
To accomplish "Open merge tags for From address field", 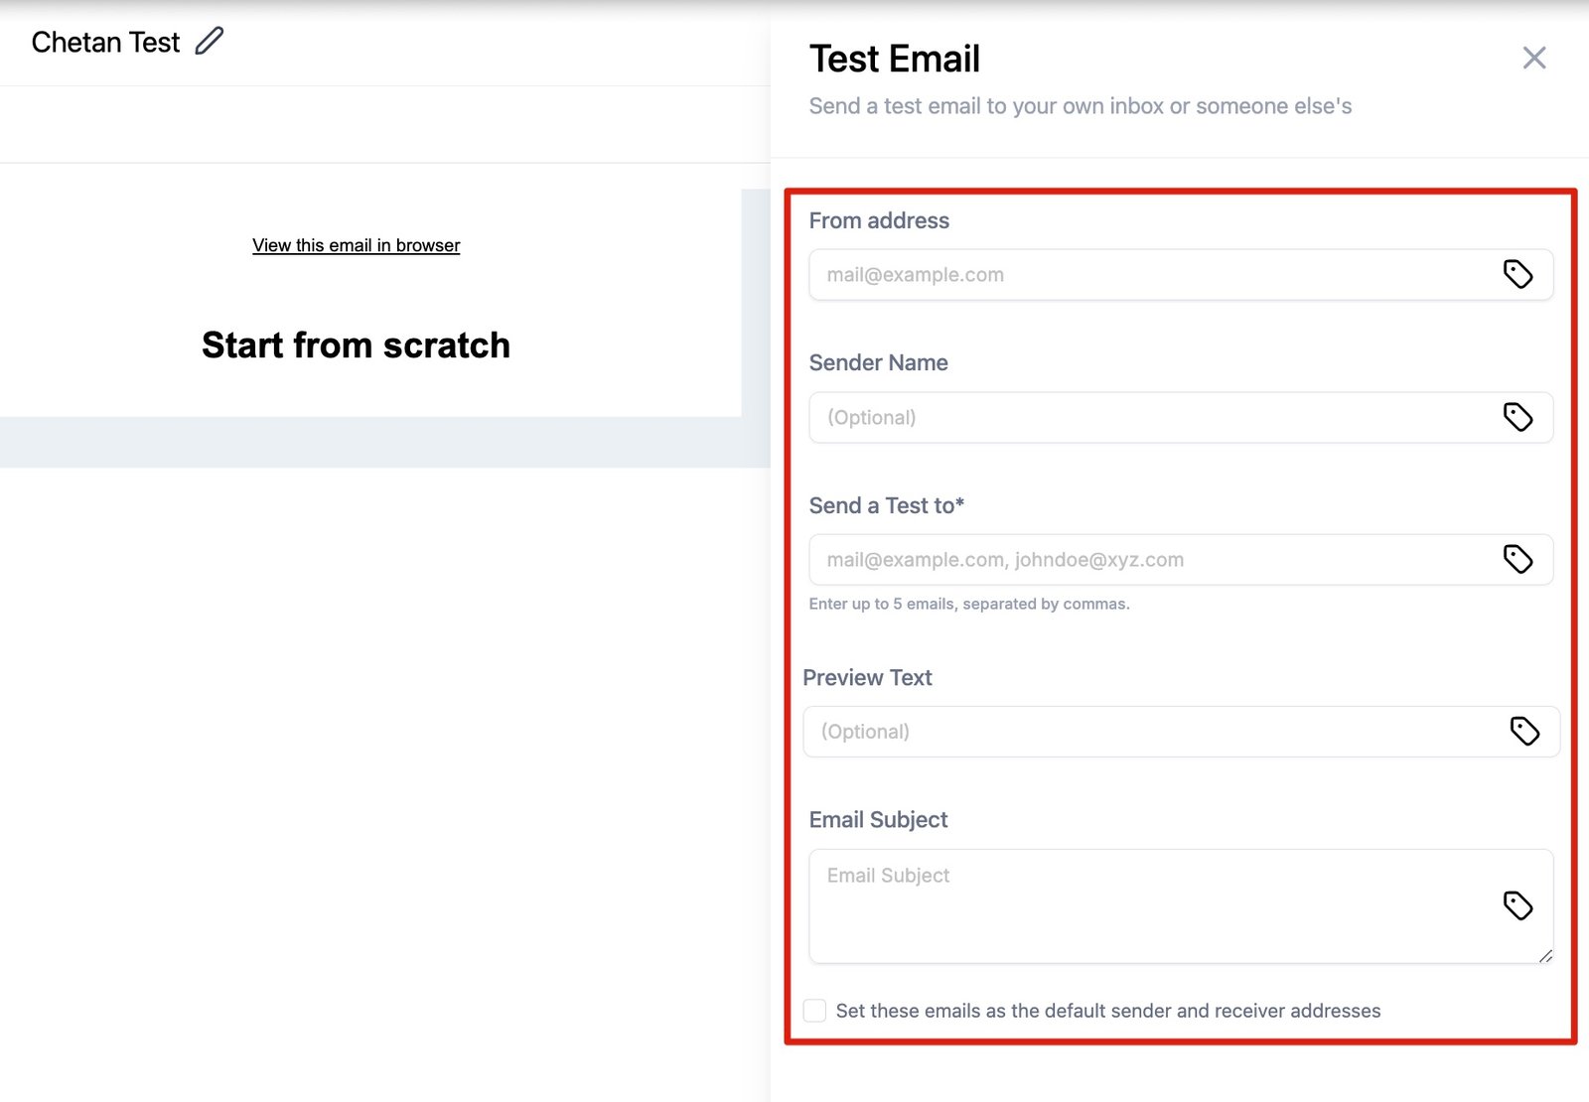I will point(1517,274).
